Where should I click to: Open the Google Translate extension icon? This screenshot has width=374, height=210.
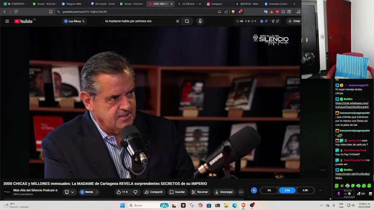pos(266,12)
